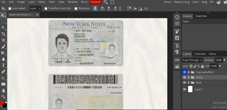Hide the Back folder

184,83
